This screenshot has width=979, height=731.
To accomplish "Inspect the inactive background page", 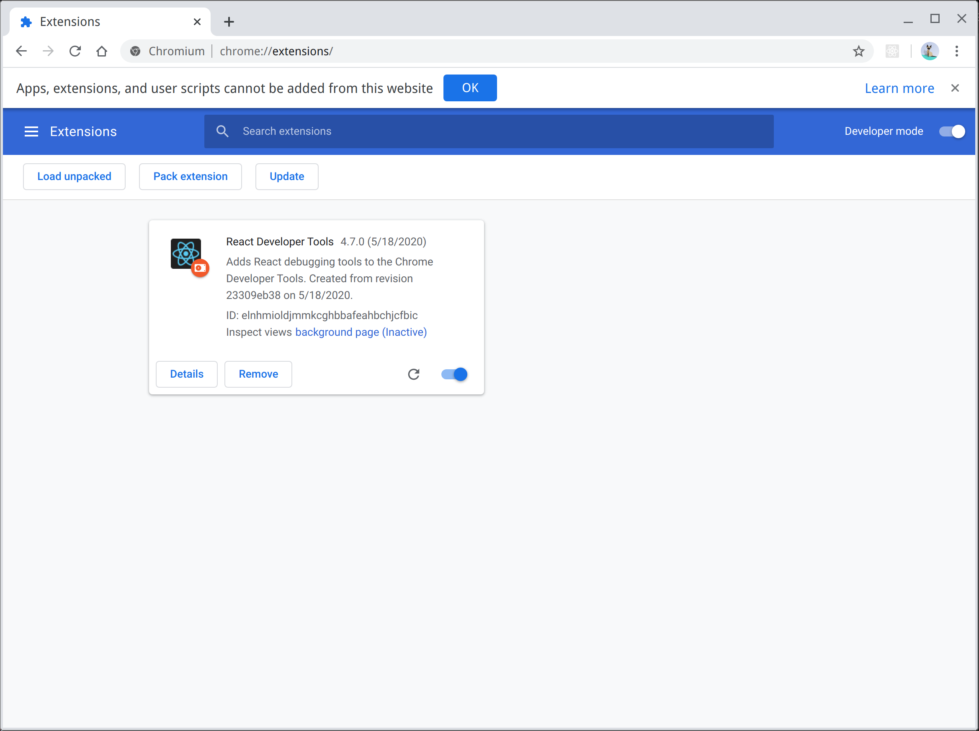I will [x=361, y=332].
